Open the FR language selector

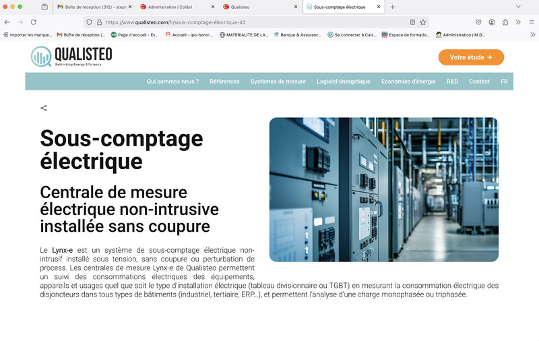pyautogui.click(x=504, y=82)
